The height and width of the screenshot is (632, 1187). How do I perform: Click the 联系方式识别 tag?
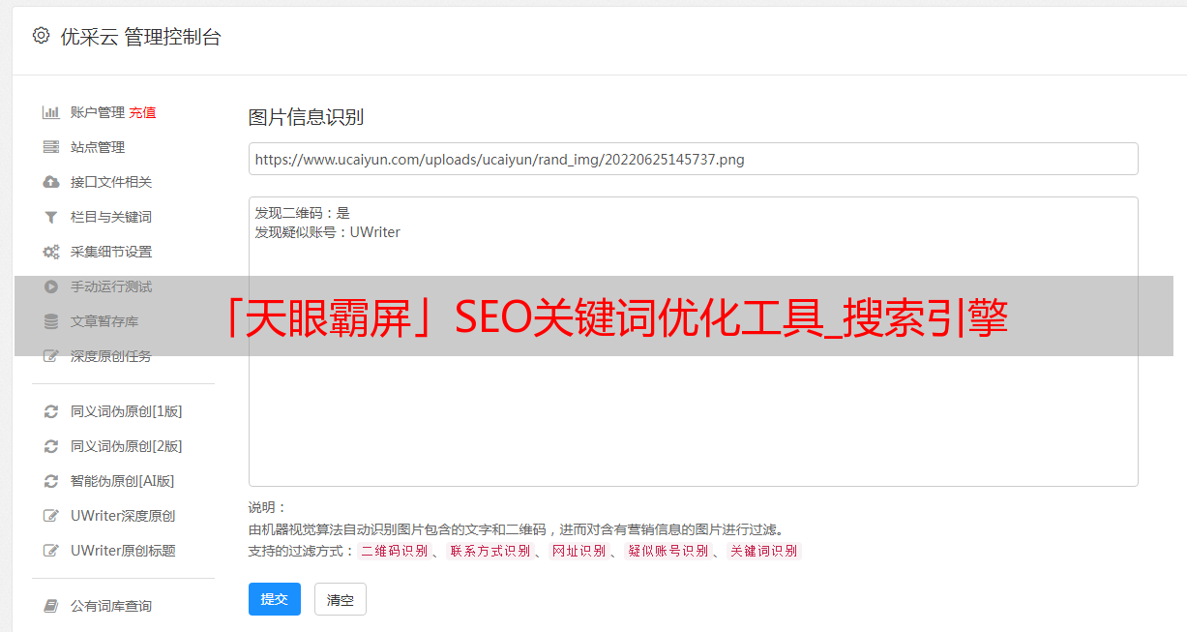(x=490, y=551)
